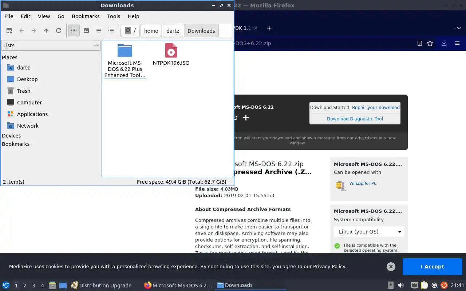Click the clock showing 21:41
Image resolution: width=466 pixels, height=291 pixels.
457,286
